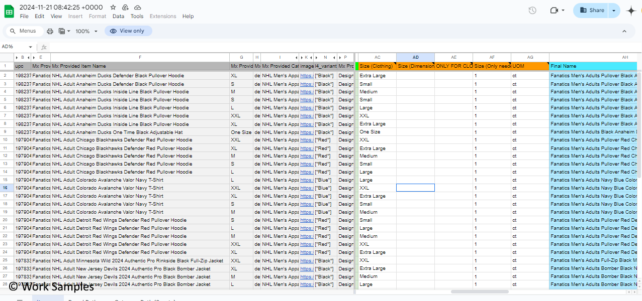Open the Tools menu
The image size is (642, 301).
137,16
